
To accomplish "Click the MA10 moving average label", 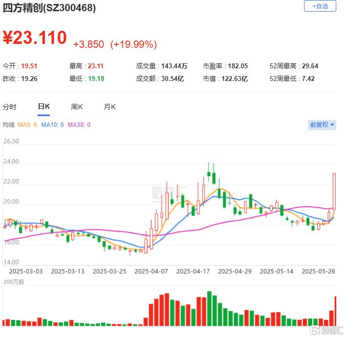I will pyautogui.click(x=52, y=125).
